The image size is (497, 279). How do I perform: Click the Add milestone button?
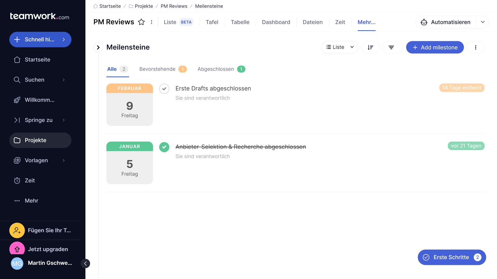point(435,47)
